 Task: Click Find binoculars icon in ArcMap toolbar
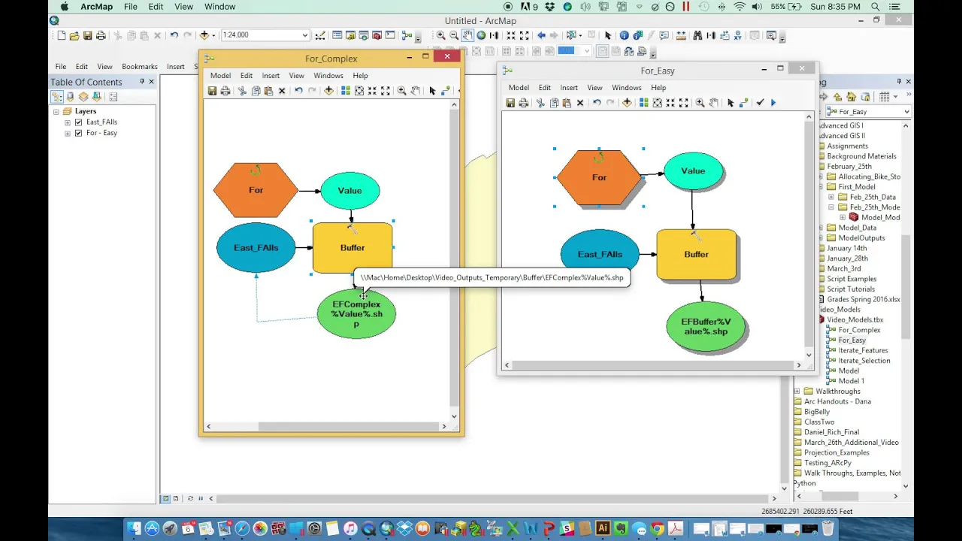click(x=697, y=35)
